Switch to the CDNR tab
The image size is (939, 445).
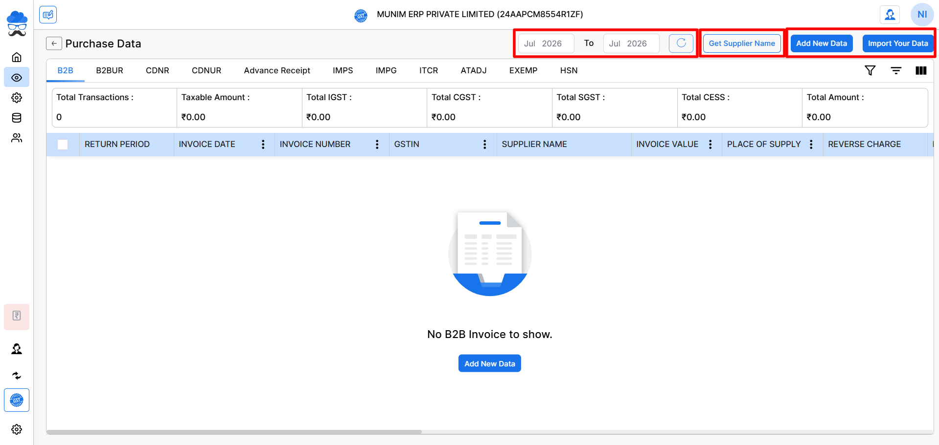click(x=158, y=70)
